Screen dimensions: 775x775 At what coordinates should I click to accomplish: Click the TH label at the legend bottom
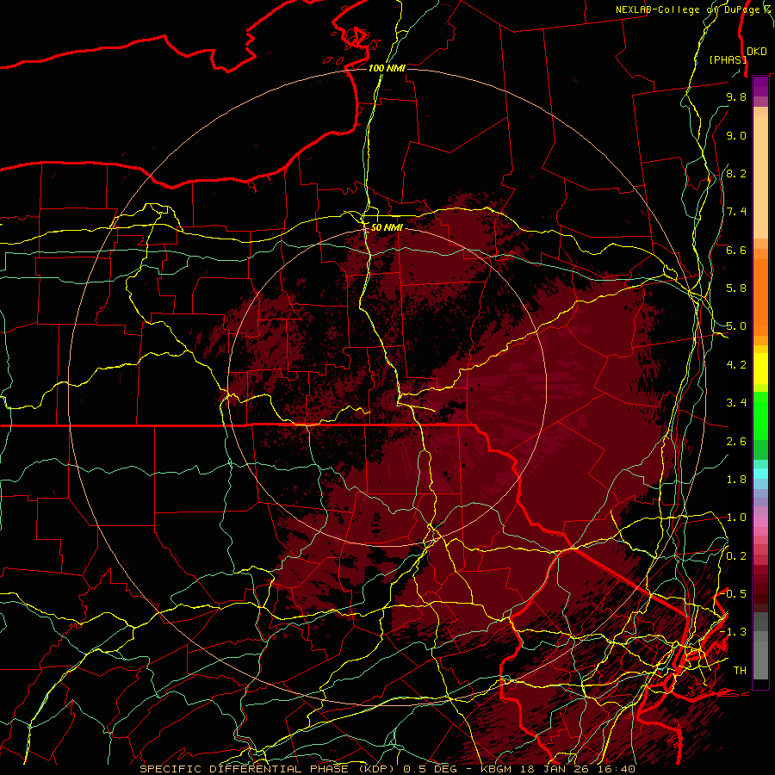(740, 671)
